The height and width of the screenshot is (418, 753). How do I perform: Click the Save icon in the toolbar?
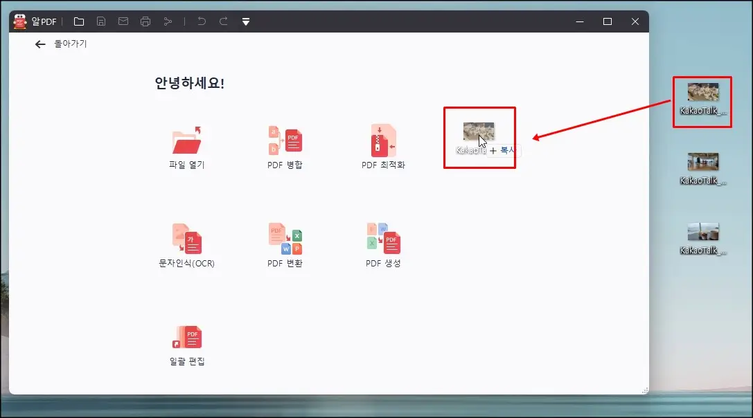point(101,21)
